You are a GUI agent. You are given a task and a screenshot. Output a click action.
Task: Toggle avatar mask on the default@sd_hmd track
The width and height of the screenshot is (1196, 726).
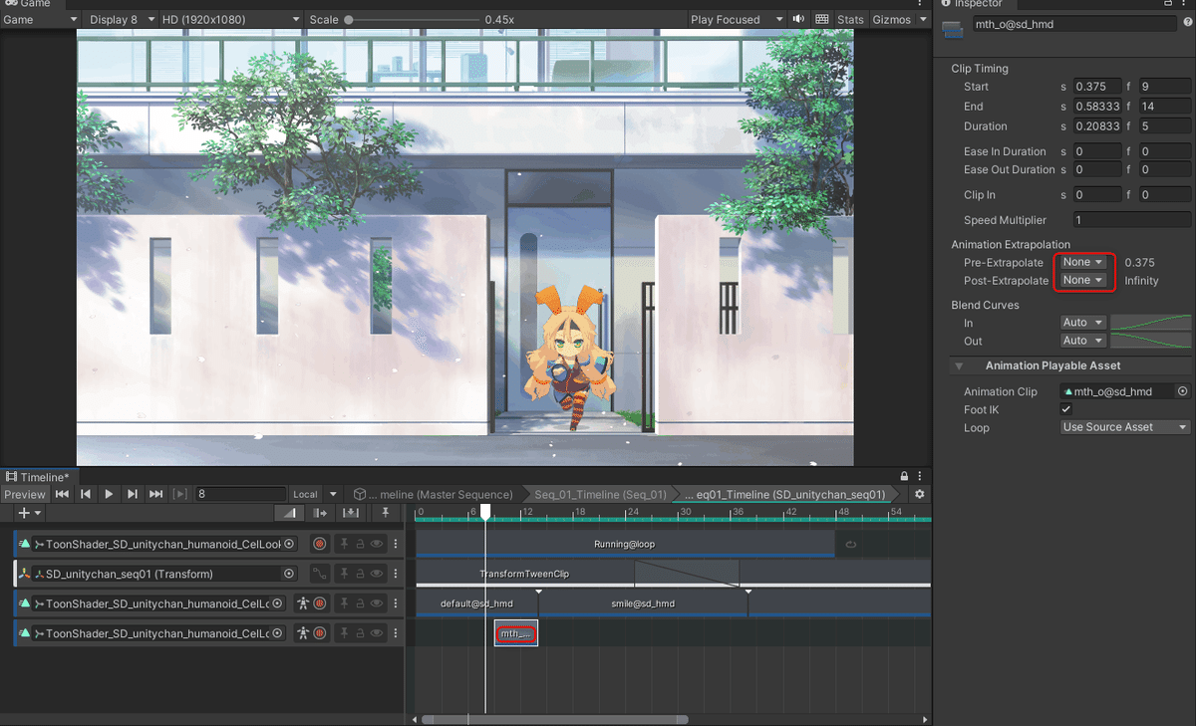[302, 604]
